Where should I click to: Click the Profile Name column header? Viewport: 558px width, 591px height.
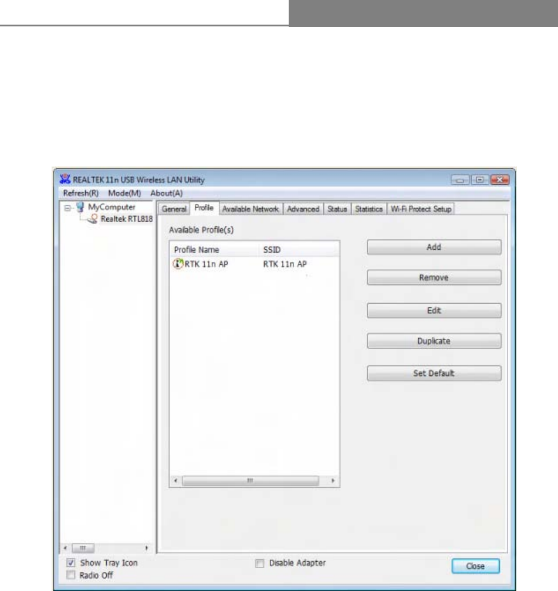pos(214,250)
